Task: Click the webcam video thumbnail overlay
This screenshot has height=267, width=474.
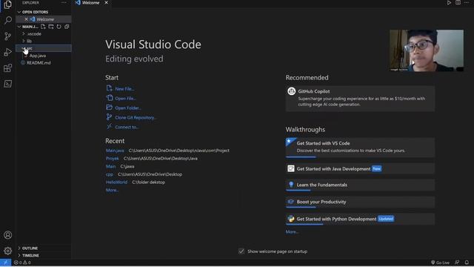Action: pos(427,50)
